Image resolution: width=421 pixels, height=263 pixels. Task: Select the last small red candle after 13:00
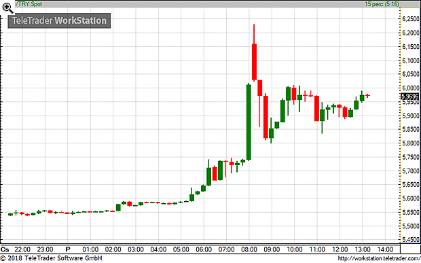(368, 95)
